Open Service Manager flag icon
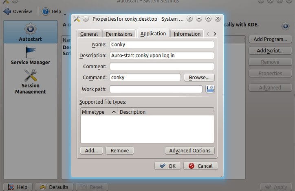Image resolution: width=295 pixels, height=191 pixels. tap(30, 52)
